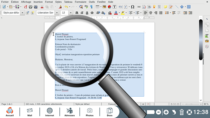210x118 pixels.
Task: Open the Insert Table icon
Action: pyautogui.click(x=97, y=7)
